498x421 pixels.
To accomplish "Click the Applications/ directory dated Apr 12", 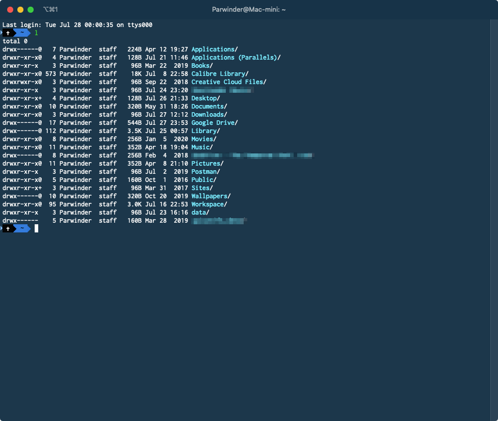I will coord(215,49).
